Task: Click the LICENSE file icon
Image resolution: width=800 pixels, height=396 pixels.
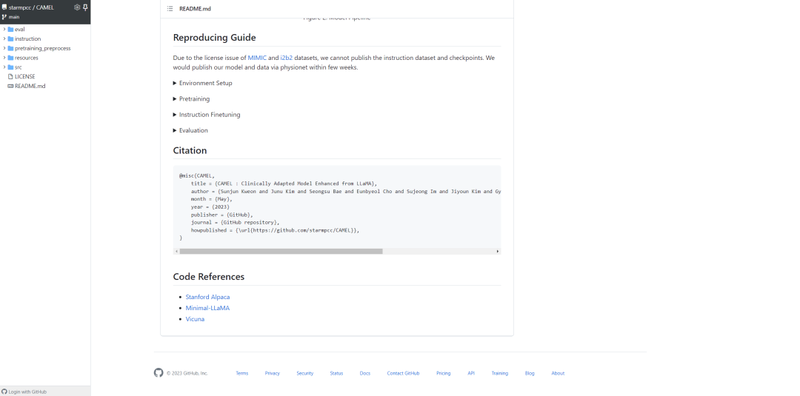Action: point(10,76)
